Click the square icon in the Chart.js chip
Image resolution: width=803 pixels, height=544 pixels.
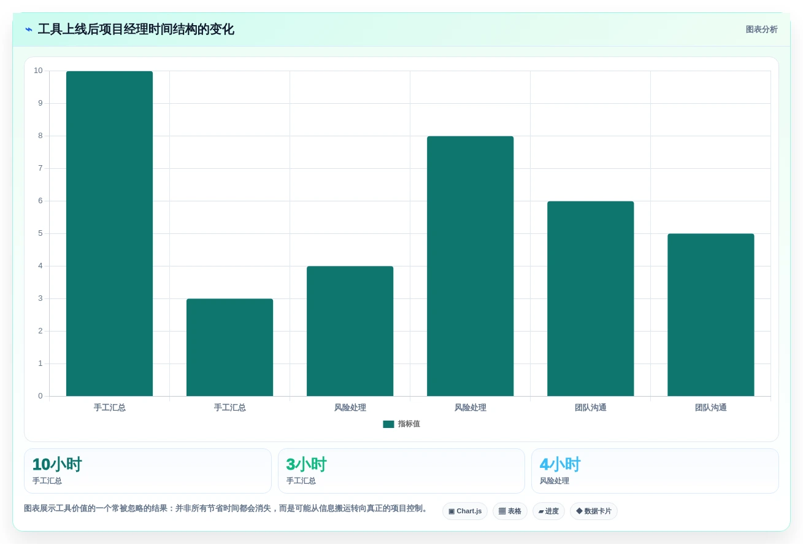(x=451, y=511)
